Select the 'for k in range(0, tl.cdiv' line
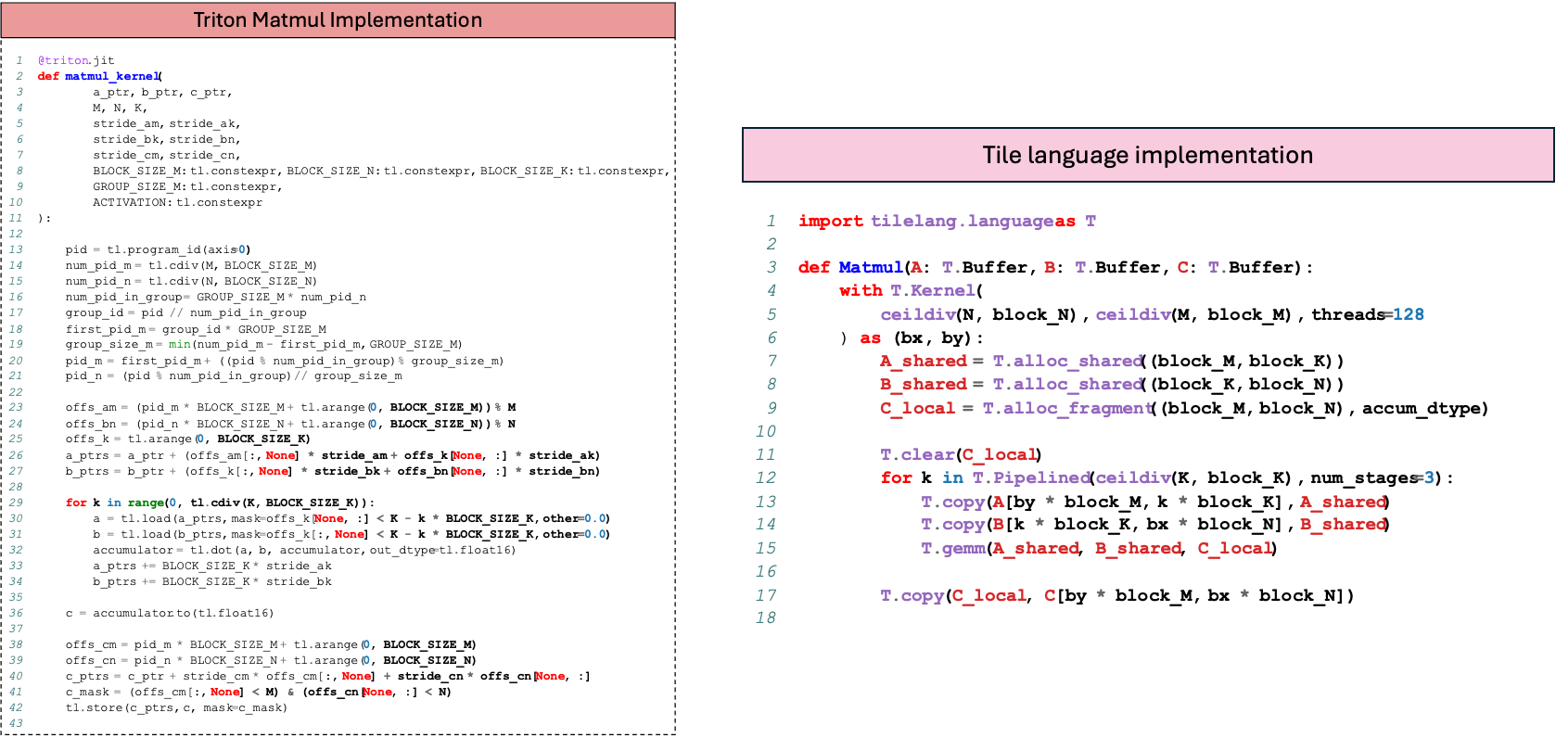This screenshot has width=1556, height=738. click(220, 503)
